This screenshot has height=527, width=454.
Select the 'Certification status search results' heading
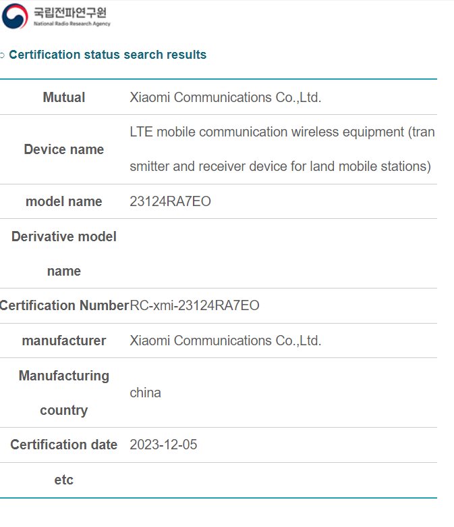(x=107, y=55)
